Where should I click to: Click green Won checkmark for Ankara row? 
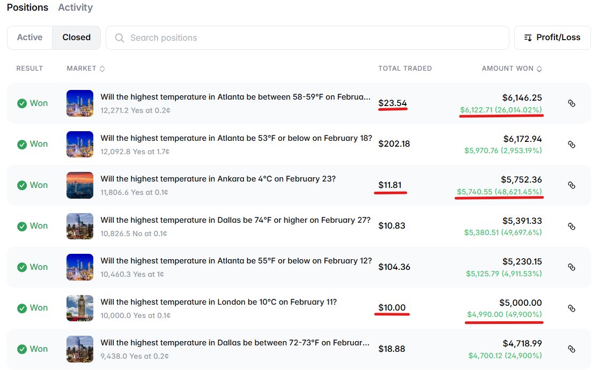tap(22, 185)
